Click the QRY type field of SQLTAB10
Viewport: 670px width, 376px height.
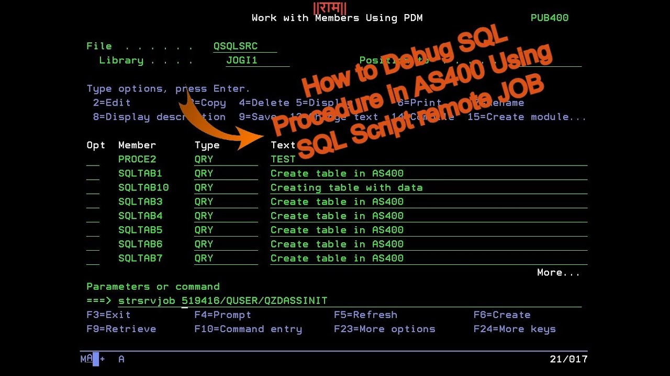(226, 188)
